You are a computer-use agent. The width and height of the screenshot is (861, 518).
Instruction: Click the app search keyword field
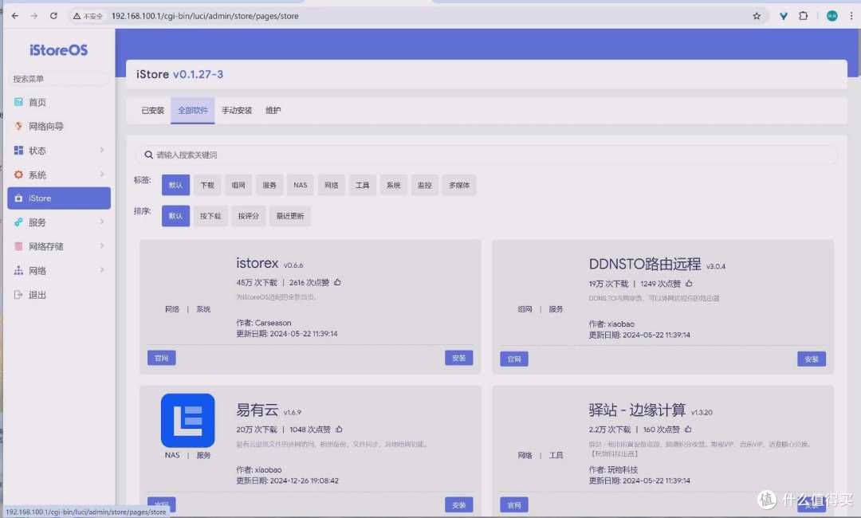(486, 155)
